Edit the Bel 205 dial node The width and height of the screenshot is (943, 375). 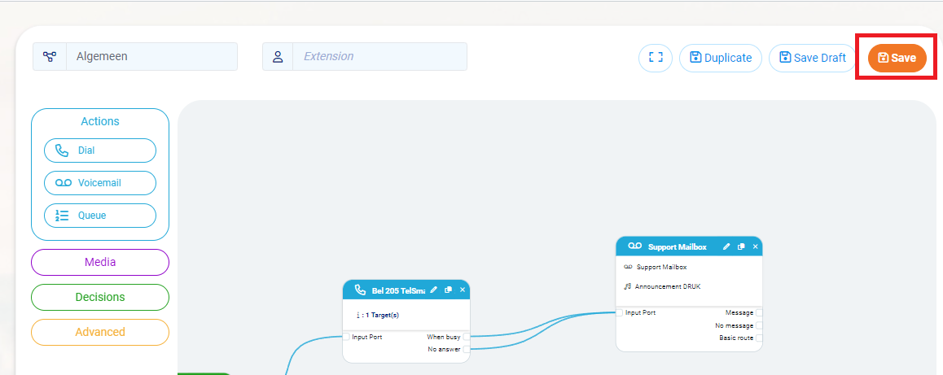coord(434,290)
